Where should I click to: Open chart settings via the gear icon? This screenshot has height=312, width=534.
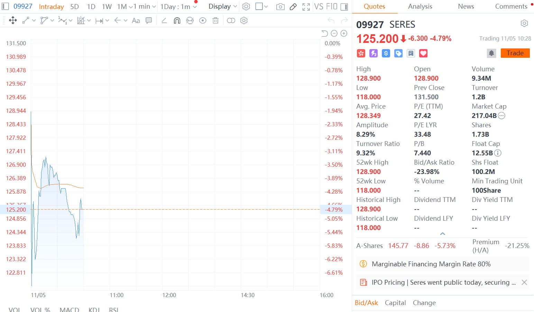click(x=246, y=6)
